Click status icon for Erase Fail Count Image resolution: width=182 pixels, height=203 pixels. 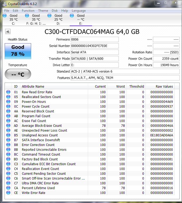point(8,121)
